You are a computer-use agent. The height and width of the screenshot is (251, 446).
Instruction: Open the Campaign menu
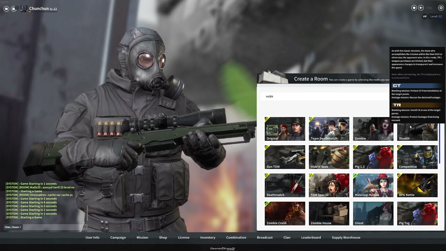pos(118,237)
